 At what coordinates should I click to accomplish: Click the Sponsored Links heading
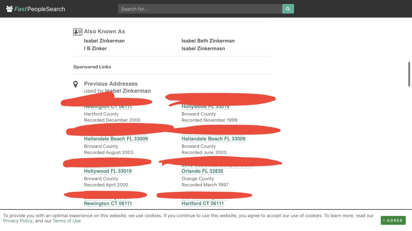92,67
